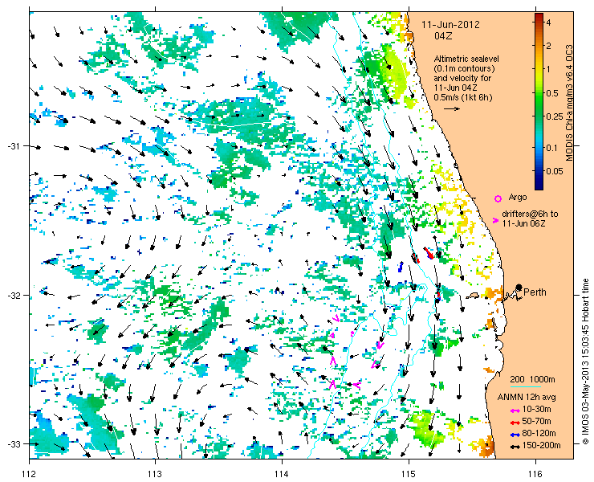Click the date label 11-Jun-2012
Image resolution: width=594 pixels, height=482 pixels.
451,25
